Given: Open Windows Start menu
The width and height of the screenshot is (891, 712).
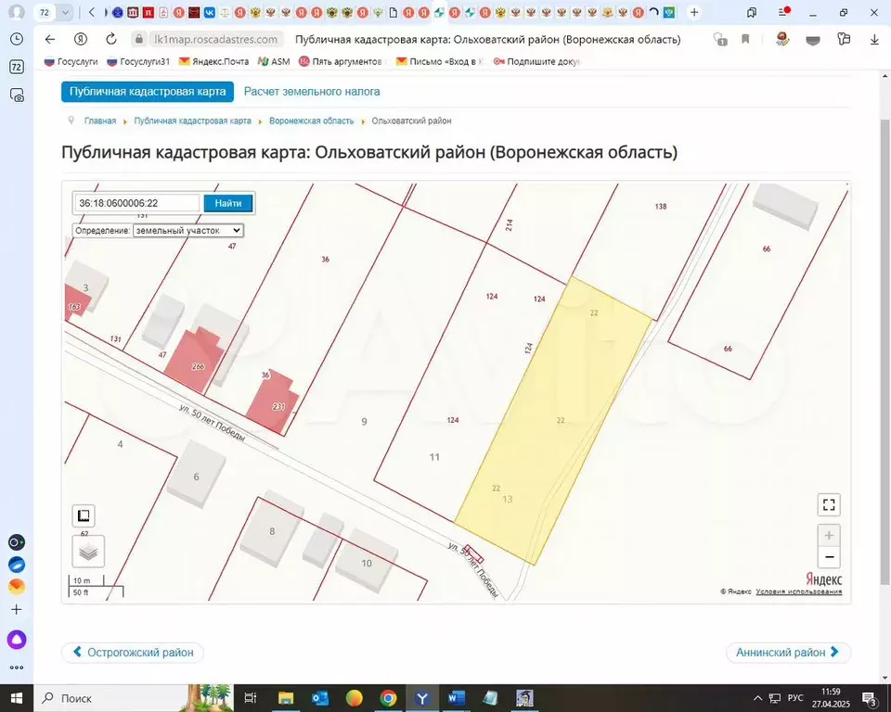Looking at the screenshot, I should coord(17,698).
